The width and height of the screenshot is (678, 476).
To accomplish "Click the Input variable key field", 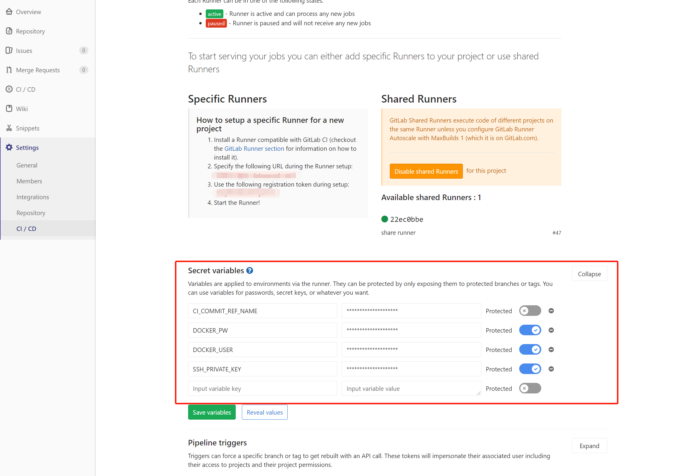I will coord(262,388).
